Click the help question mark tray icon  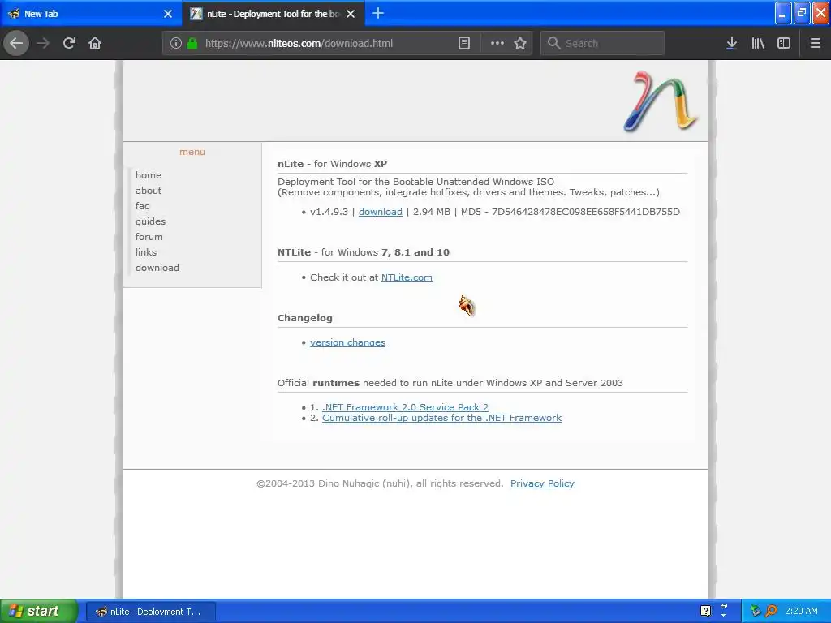pyautogui.click(x=705, y=611)
